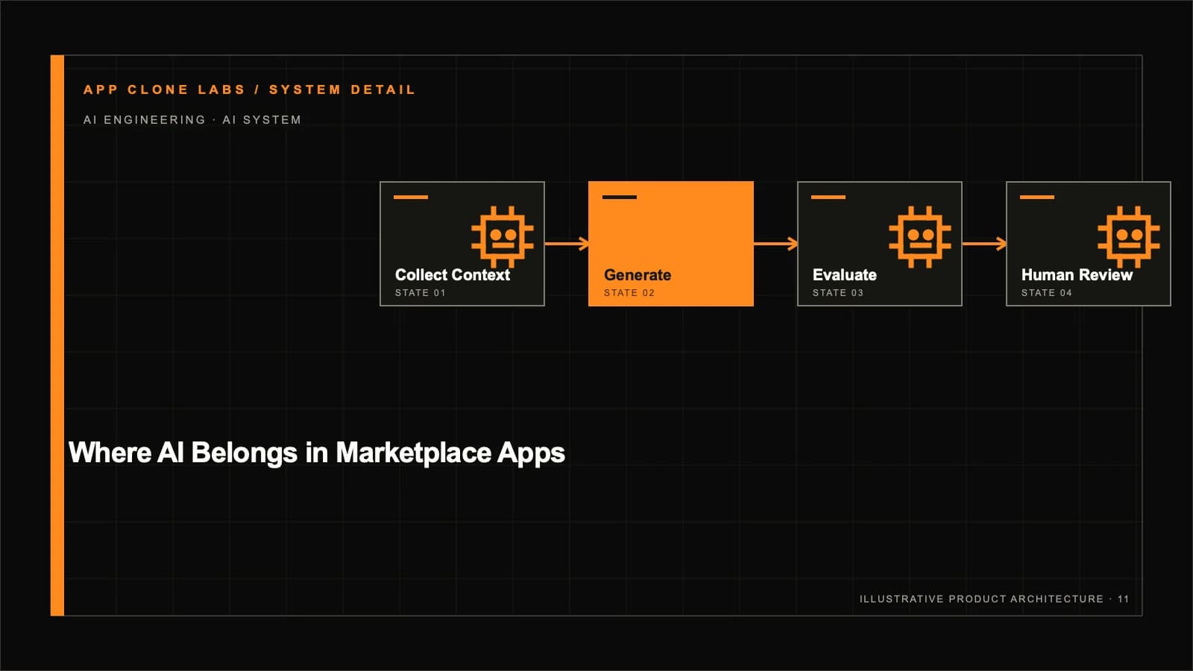This screenshot has width=1193, height=671.
Task: Click the 'Collect Context' label
Action: (x=453, y=275)
